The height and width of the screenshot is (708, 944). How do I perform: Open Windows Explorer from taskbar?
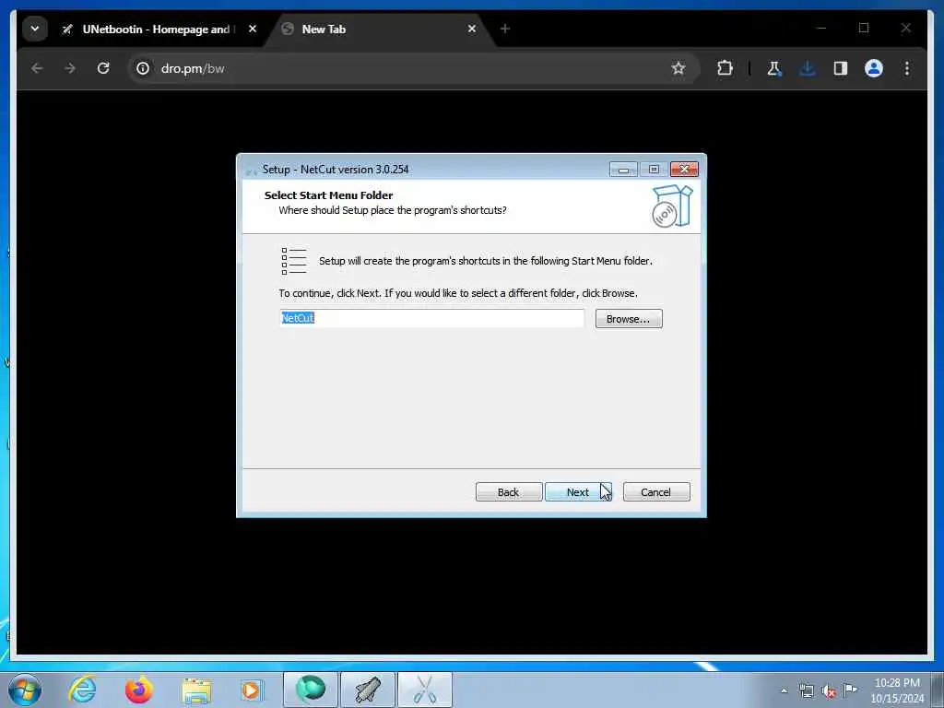[x=196, y=690]
